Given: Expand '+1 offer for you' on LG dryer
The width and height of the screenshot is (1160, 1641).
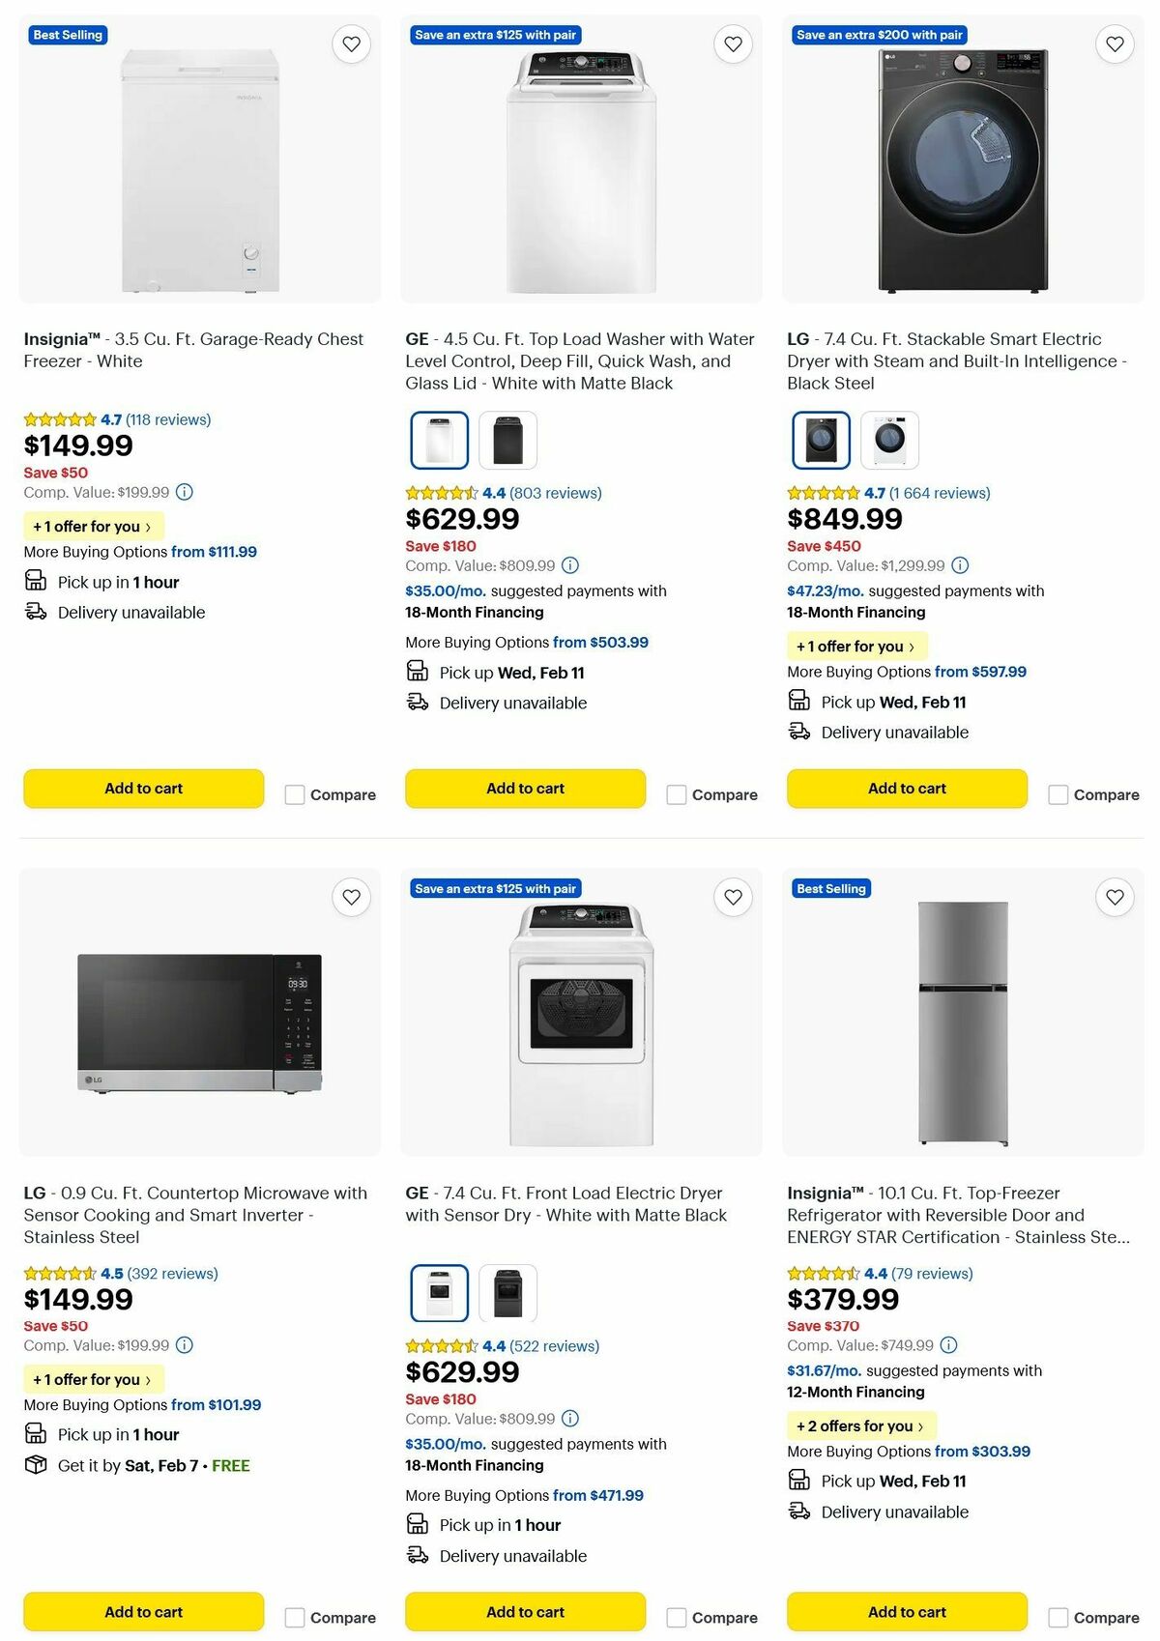Looking at the screenshot, I should pyautogui.click(x=856, y=646).
